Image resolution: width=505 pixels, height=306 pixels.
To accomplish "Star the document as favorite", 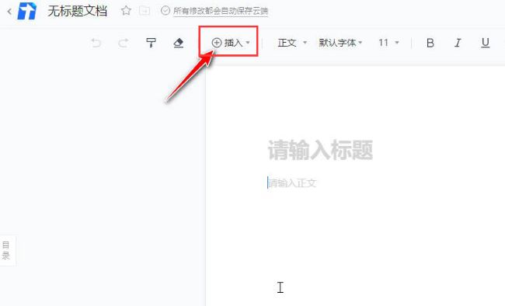I will pos(126,11).
